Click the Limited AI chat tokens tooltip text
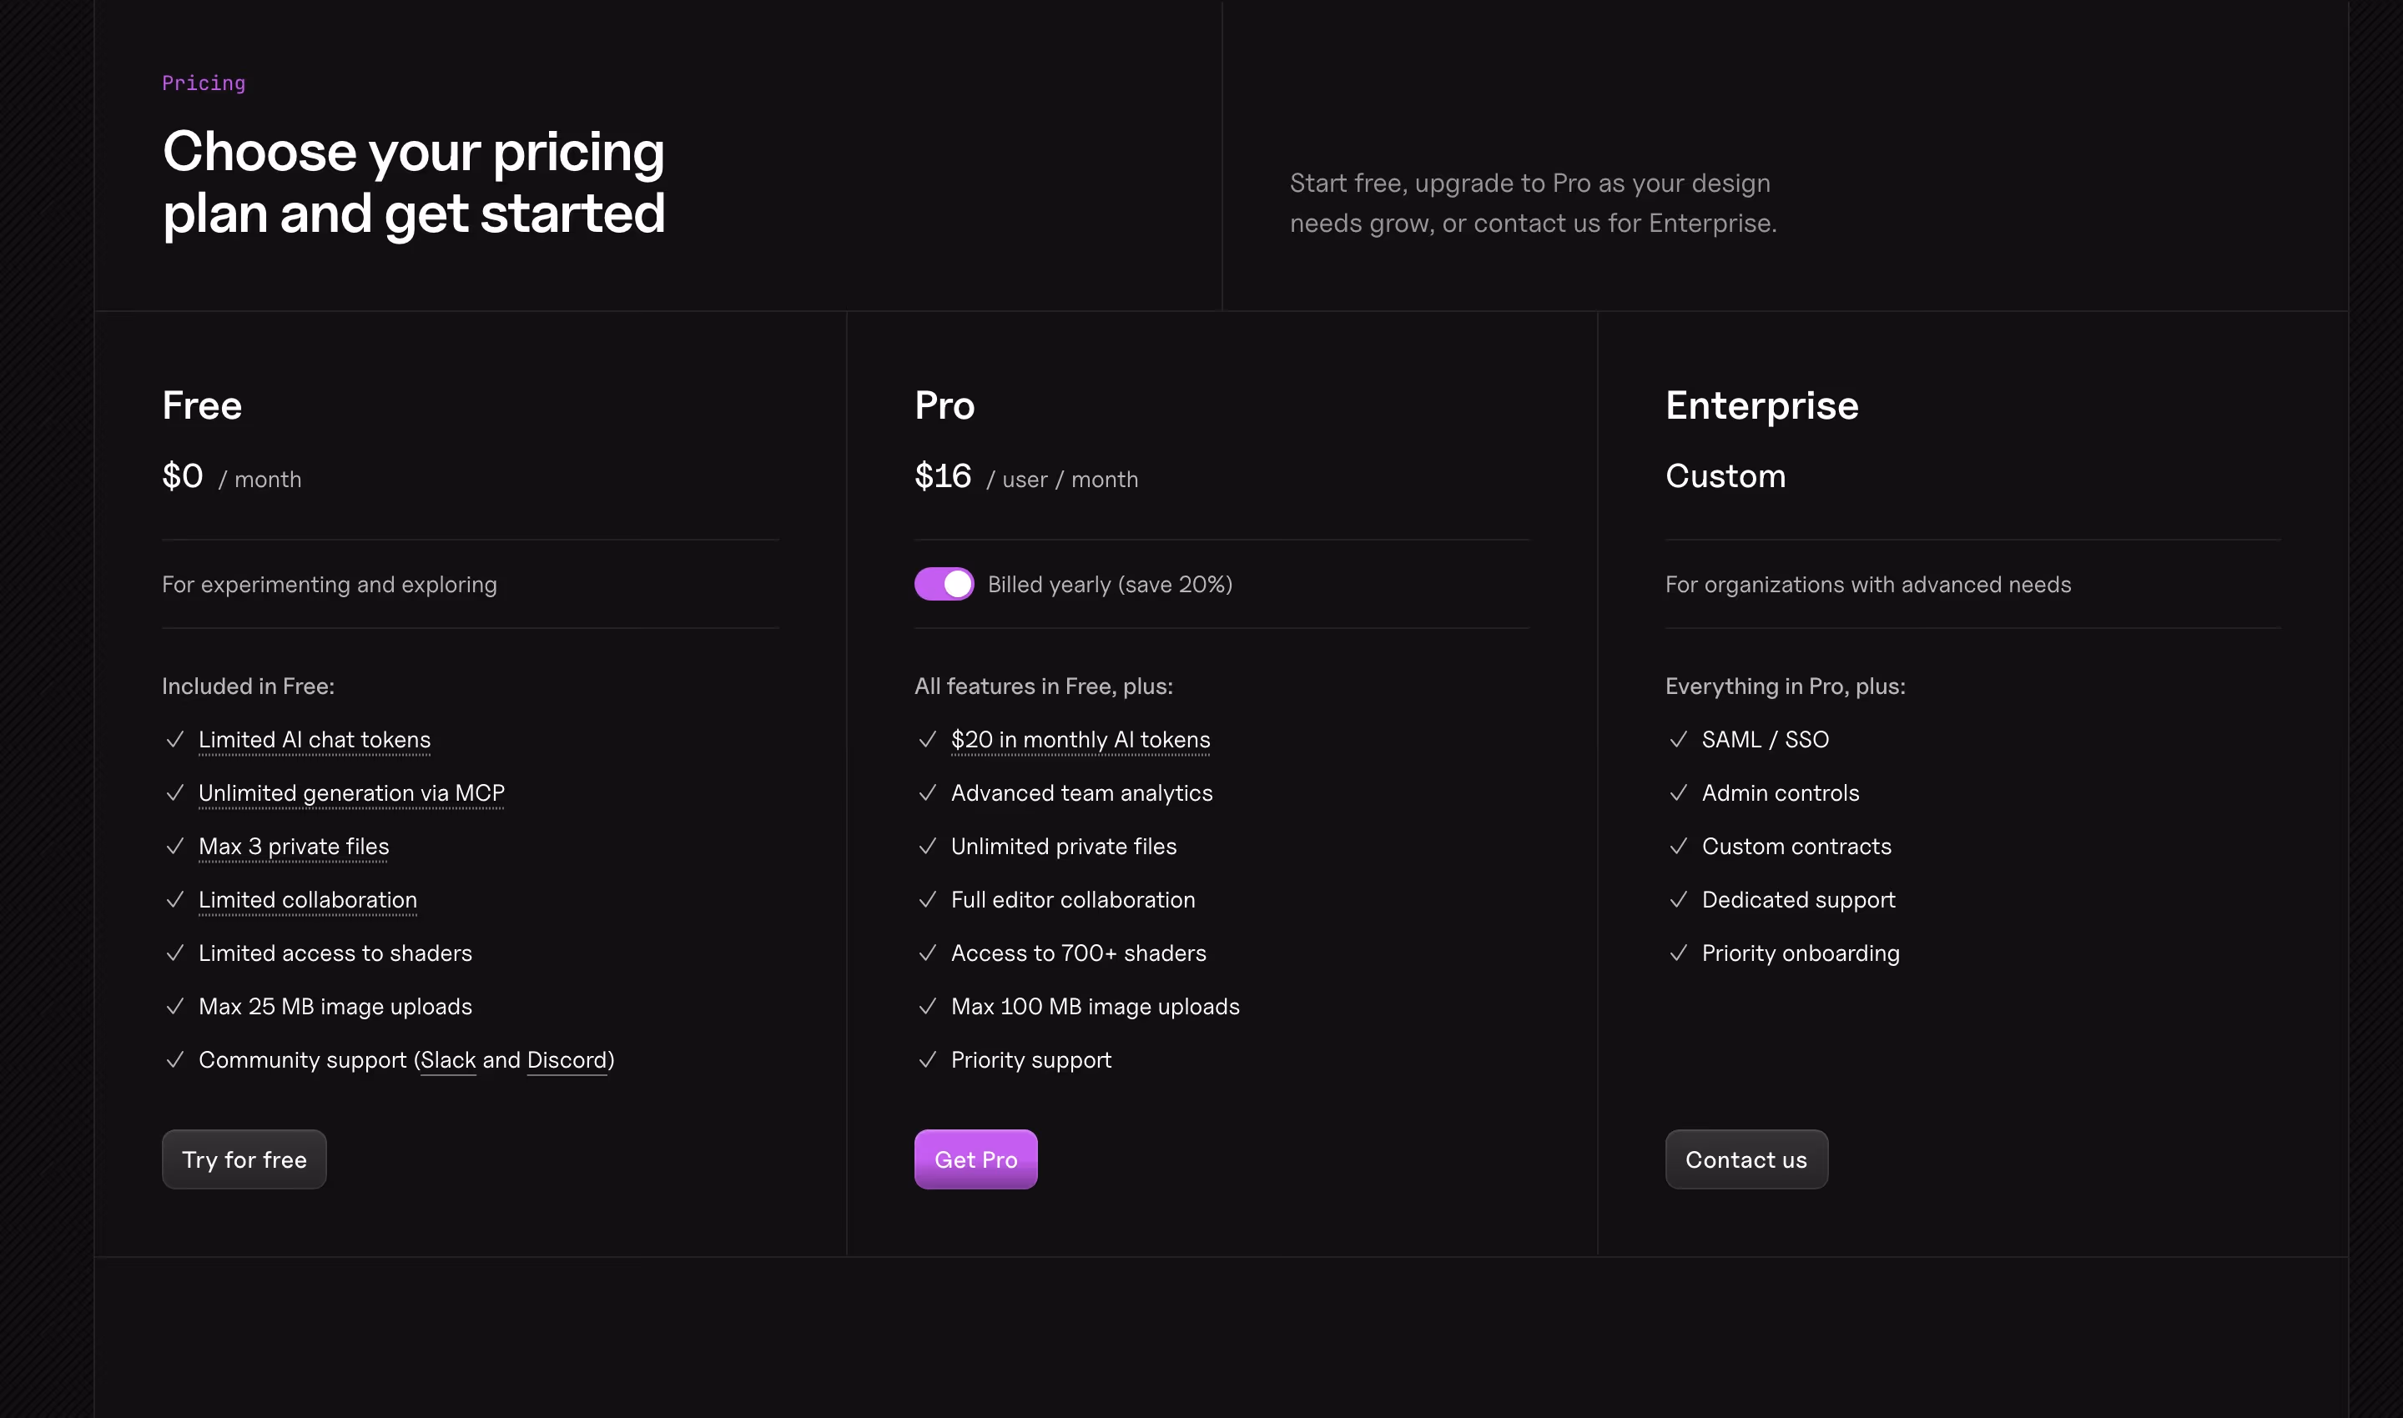This screenshot has height=1418, width=2403. point(315,740)
